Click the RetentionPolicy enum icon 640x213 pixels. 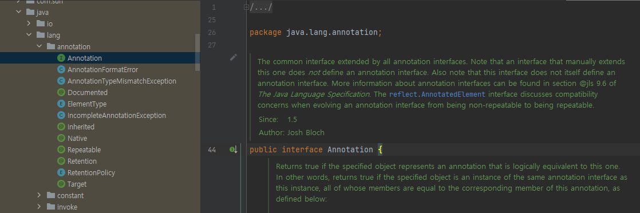pos(61,172)
